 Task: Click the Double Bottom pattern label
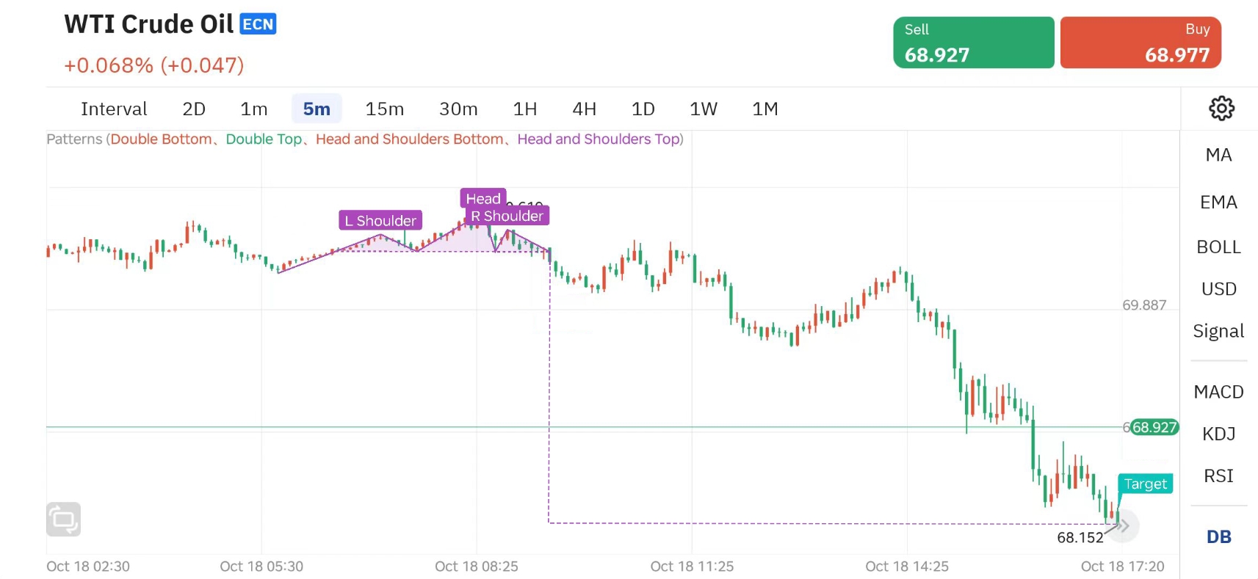click(161, 139)
